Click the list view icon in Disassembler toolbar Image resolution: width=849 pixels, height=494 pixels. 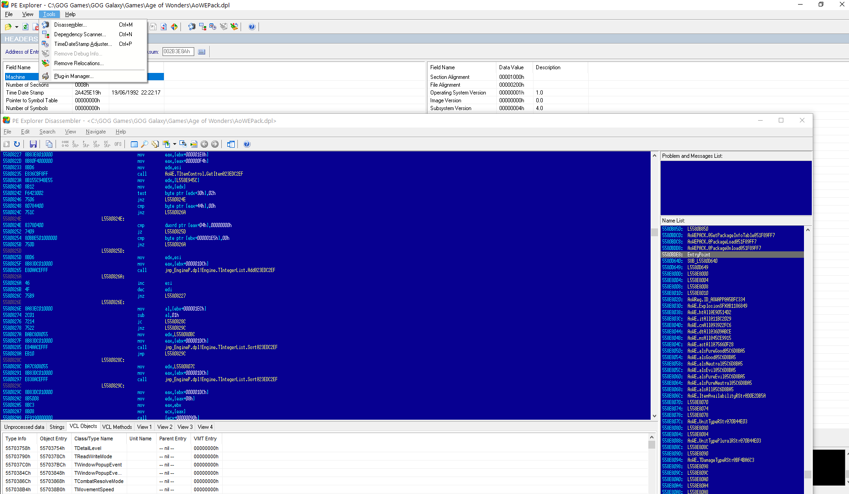click(x=134, y=144)
